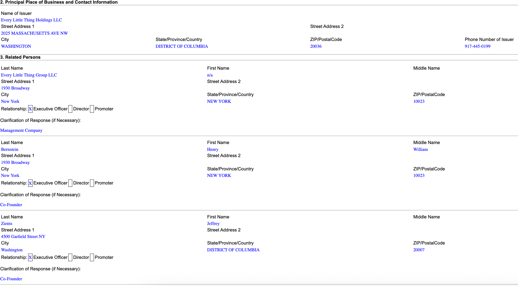Image resolution: width=518 pixels, height=286 pixels.
Task: Click issuer ZIP code 20036
Action: coord(316,46)
